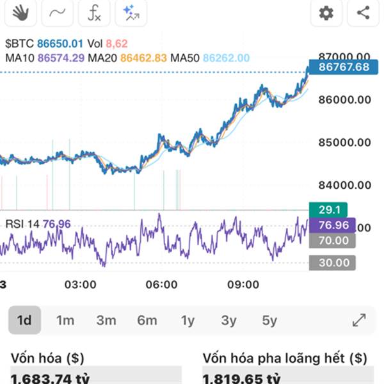Viewport: 384px width, 384px height.
Task: Click the current price tag 86767.68
Action: [x=339, y=66]
